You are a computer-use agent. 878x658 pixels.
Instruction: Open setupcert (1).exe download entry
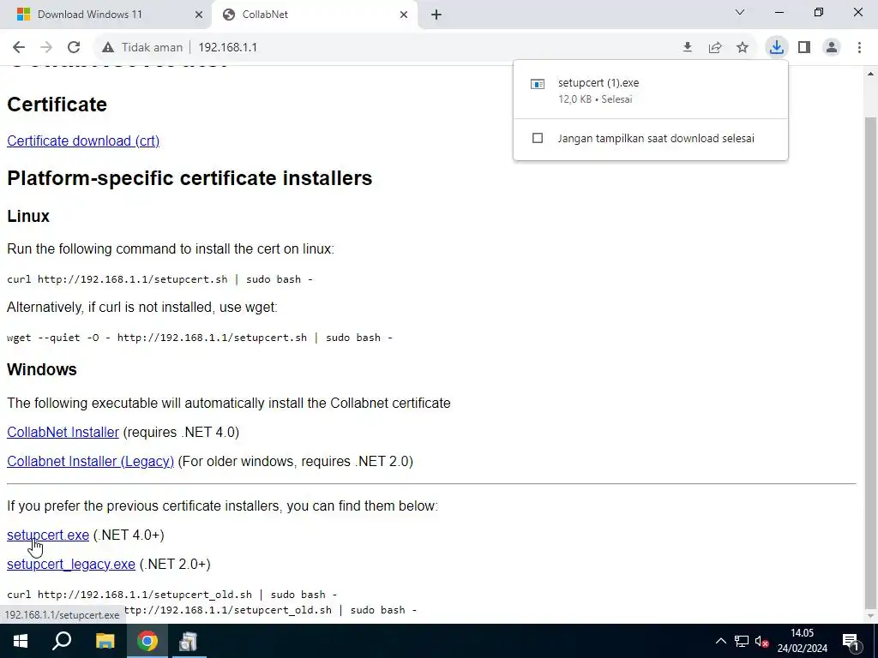(650, 90)
